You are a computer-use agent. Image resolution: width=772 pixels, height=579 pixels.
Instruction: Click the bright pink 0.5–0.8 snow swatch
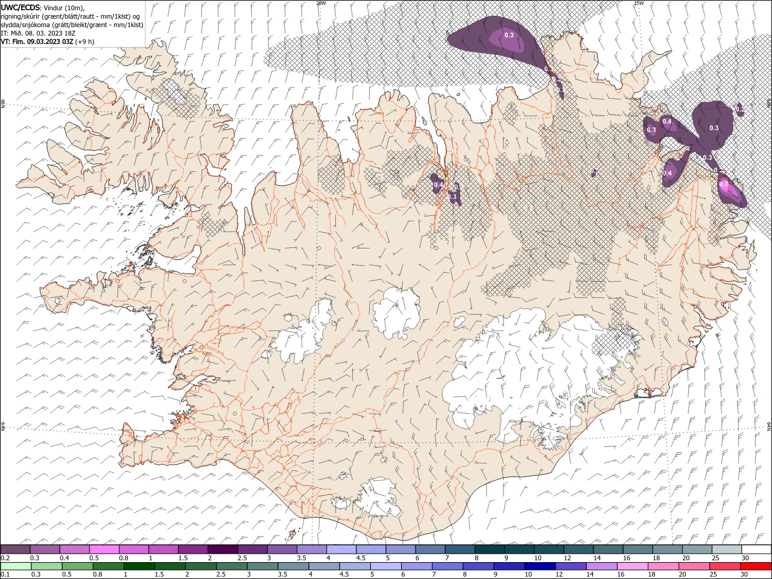104,549
